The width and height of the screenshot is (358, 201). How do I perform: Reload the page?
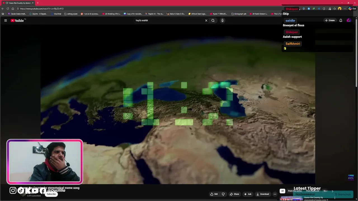[x=8, y=9]
